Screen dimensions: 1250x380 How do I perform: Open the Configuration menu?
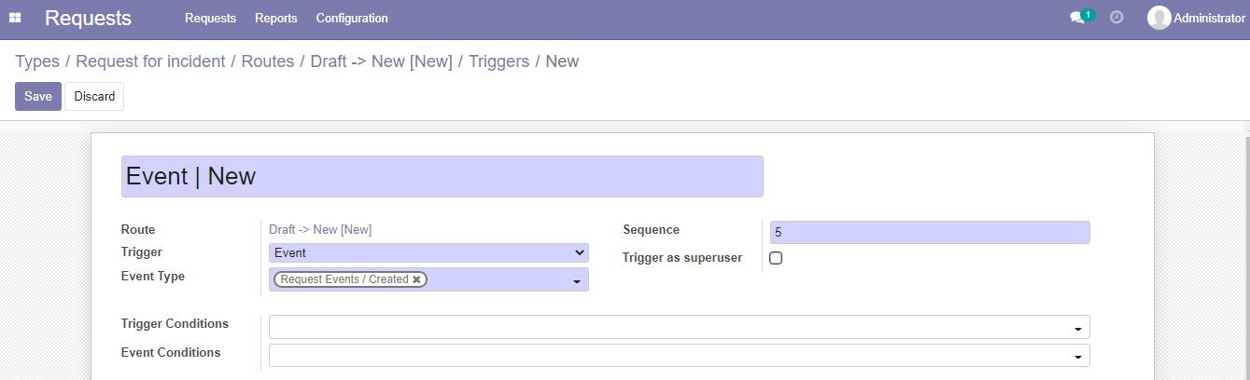coord(352,18)
